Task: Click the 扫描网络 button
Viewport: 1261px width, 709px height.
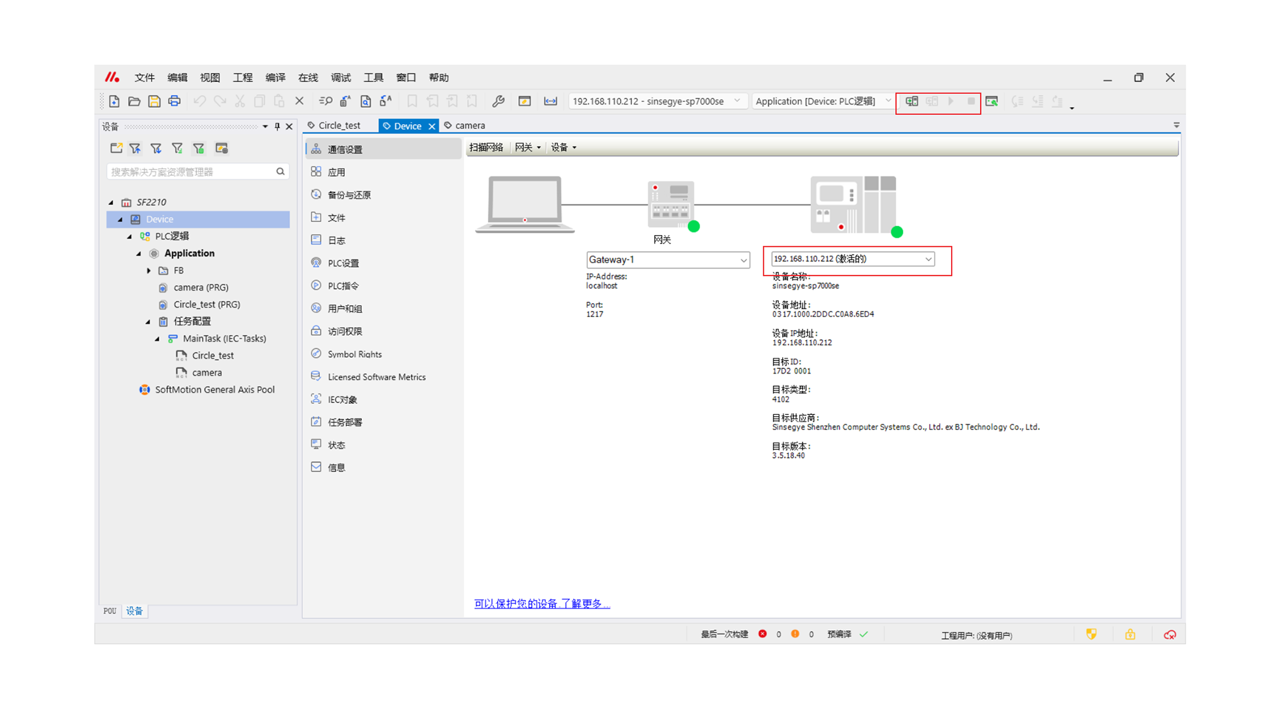Action: 486,147
